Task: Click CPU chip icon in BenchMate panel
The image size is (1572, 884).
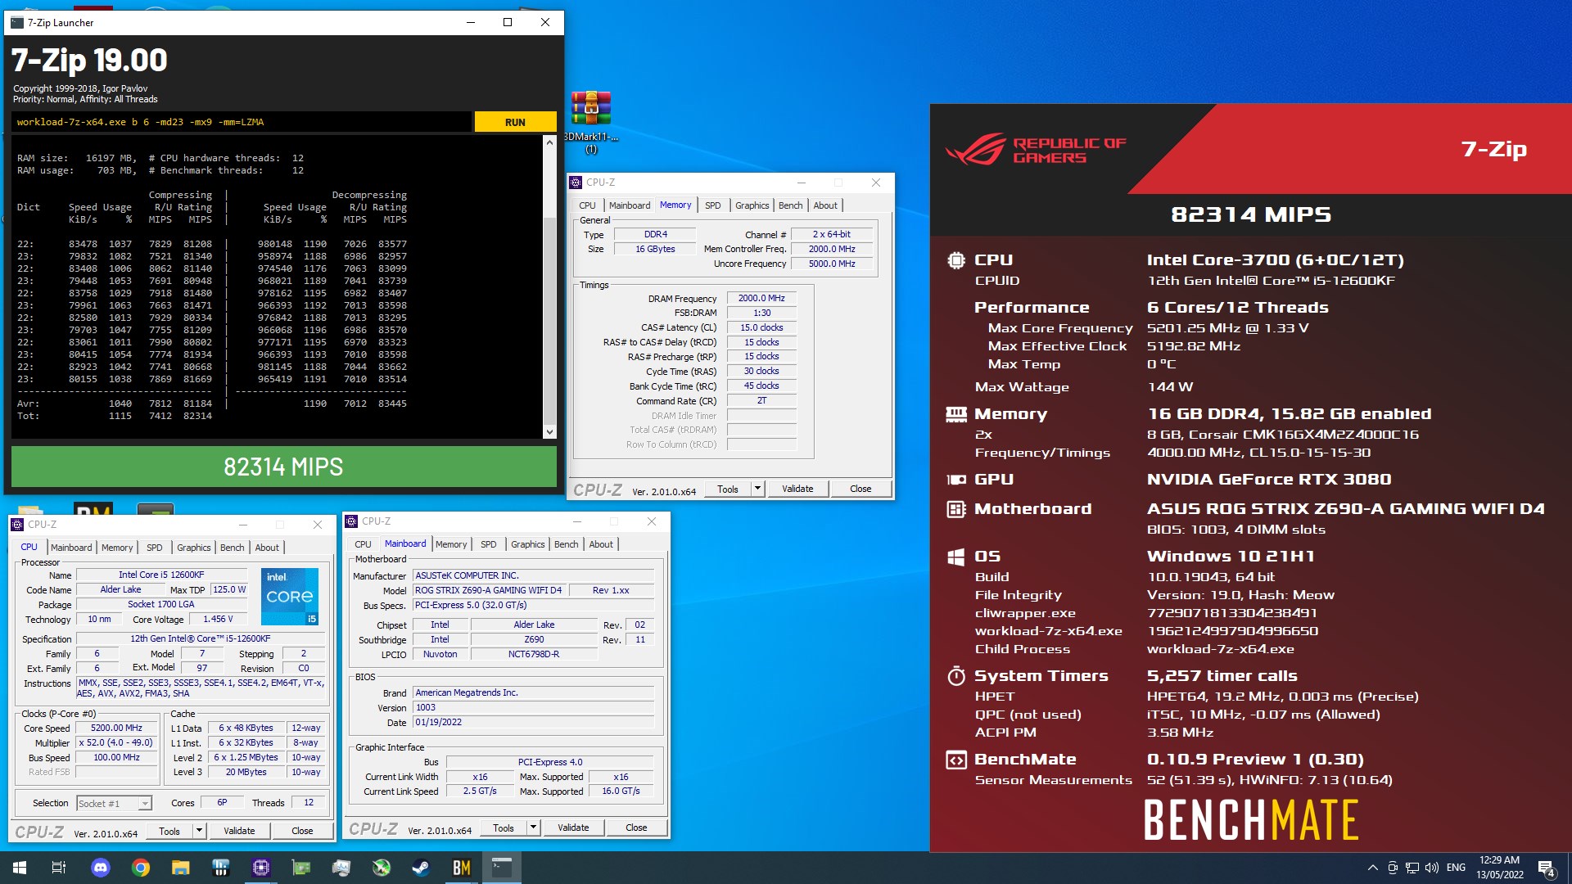Action: [955, 260]
